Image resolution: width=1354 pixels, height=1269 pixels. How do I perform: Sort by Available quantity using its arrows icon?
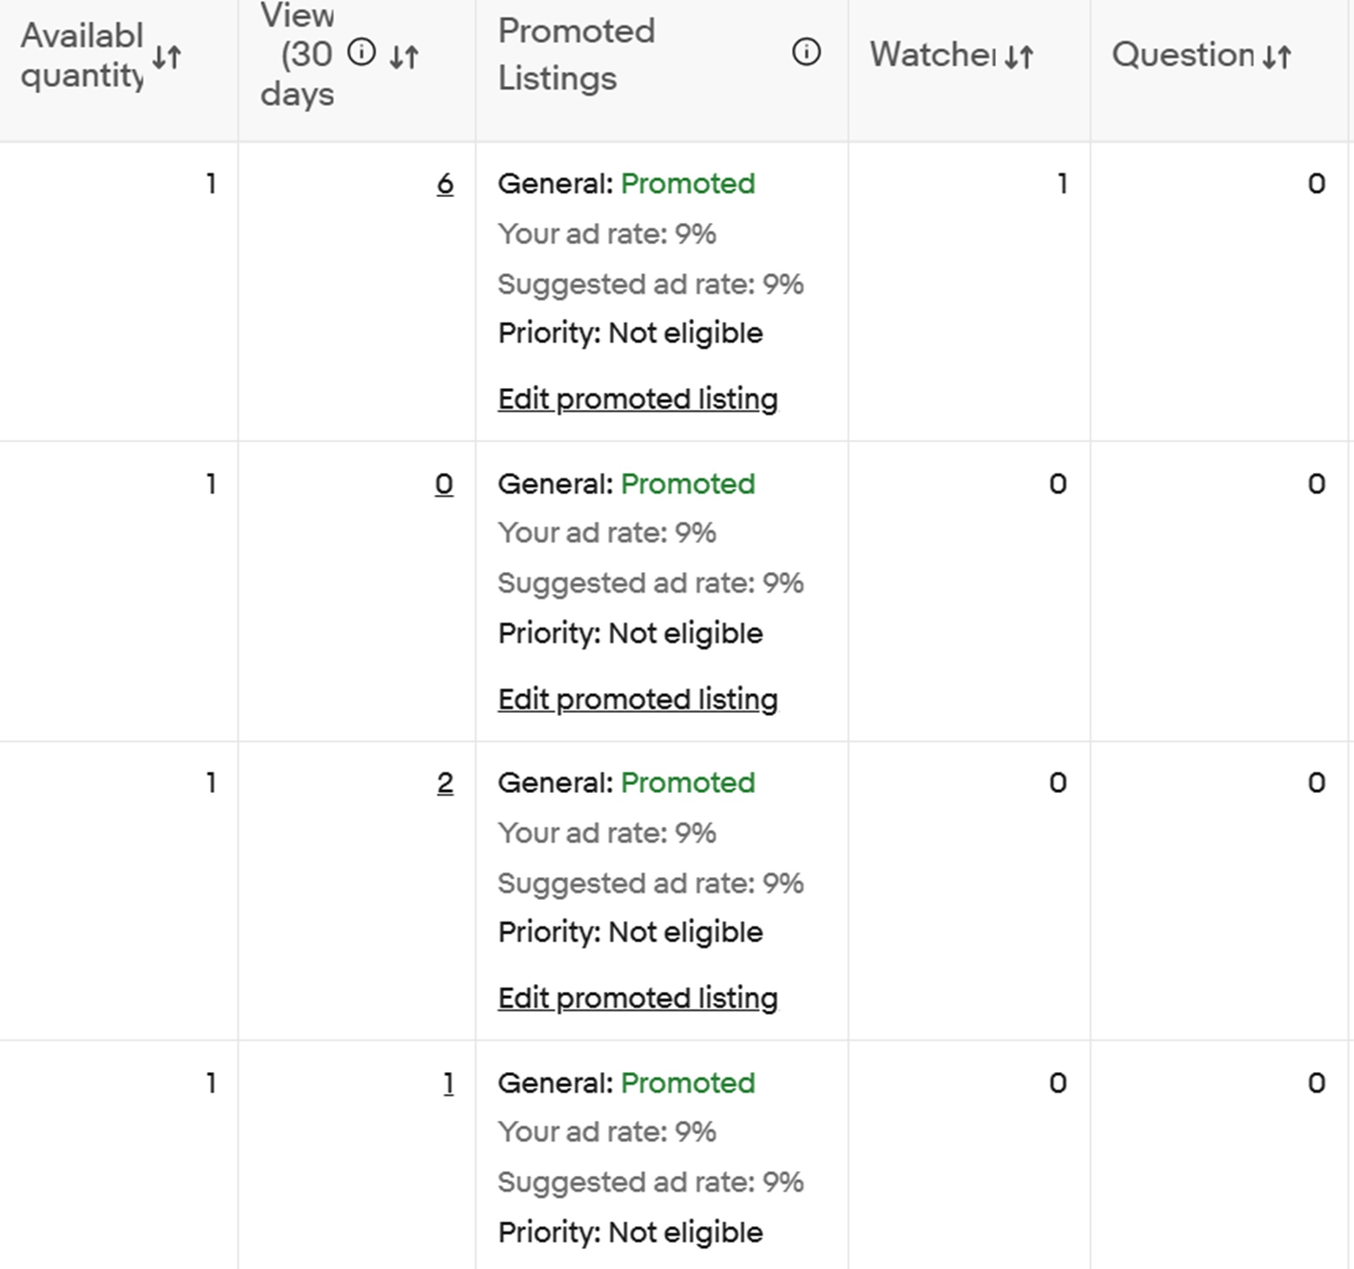(x=167, y=56)
